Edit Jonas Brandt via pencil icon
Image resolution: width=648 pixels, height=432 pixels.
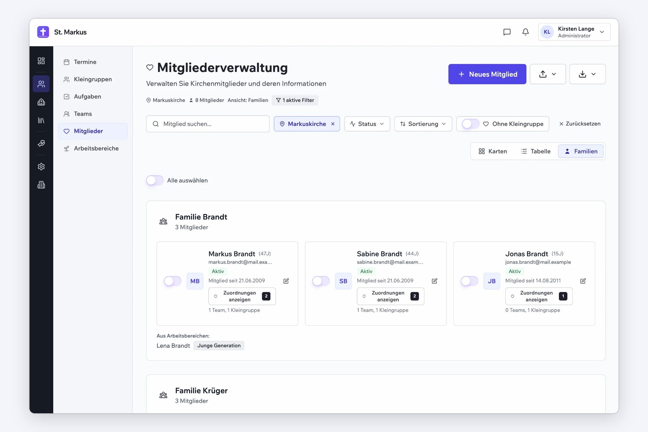pyautogui.click(x=583, y=281)
